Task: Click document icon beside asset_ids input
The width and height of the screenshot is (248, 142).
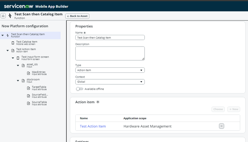Action: tap(23, 65)
